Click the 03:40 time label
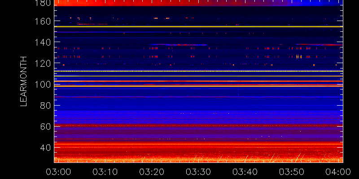The width and height of the screenshot is (359, 179). coord(245,172)
